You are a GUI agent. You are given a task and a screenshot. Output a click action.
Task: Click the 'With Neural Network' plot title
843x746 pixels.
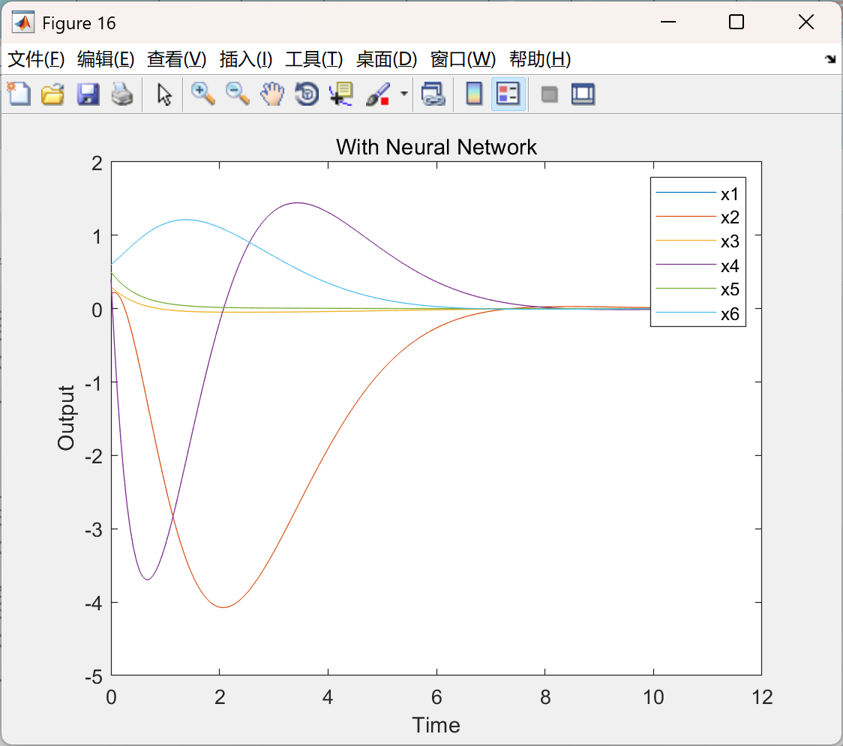point(436,147)
